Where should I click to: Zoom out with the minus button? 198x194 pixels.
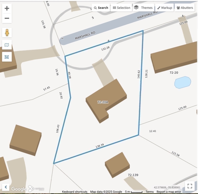(7, 18)
